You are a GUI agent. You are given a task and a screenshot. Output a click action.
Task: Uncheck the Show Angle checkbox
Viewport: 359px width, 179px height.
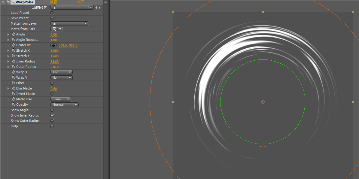point(52,110)
